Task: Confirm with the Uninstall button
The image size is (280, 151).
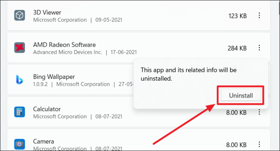Action: 241,95
